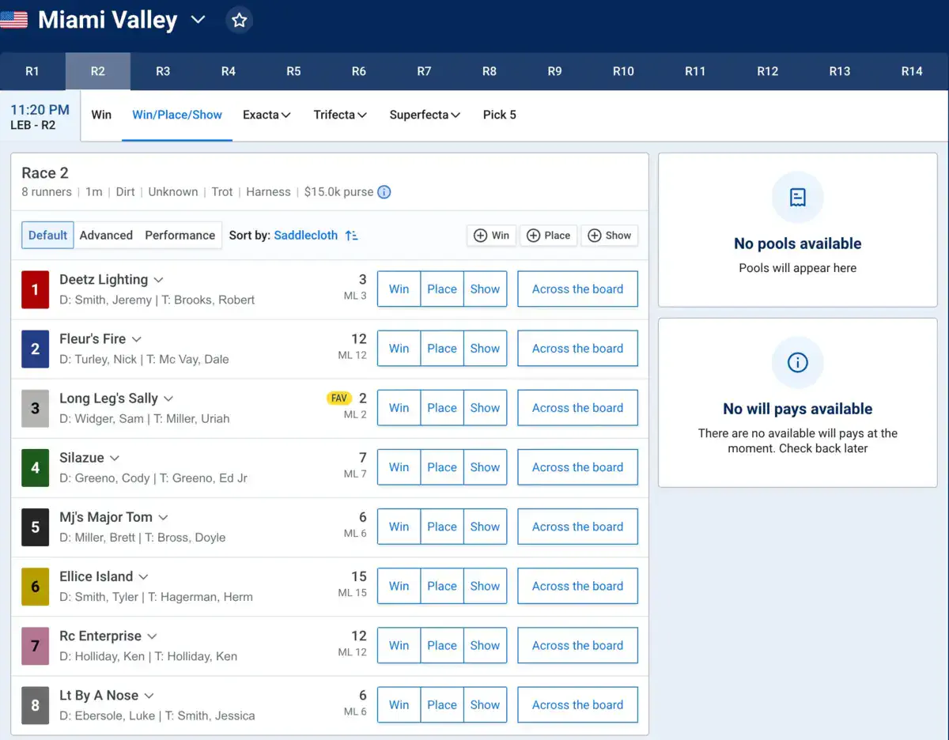Click saddlecloth number 6 badge
The image size is (949, 740).
(x=35, y=587)
